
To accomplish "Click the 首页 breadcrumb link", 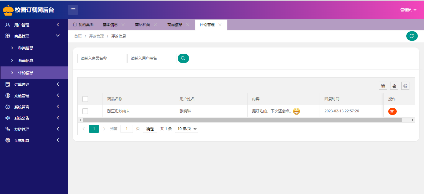I will (78, 36).
